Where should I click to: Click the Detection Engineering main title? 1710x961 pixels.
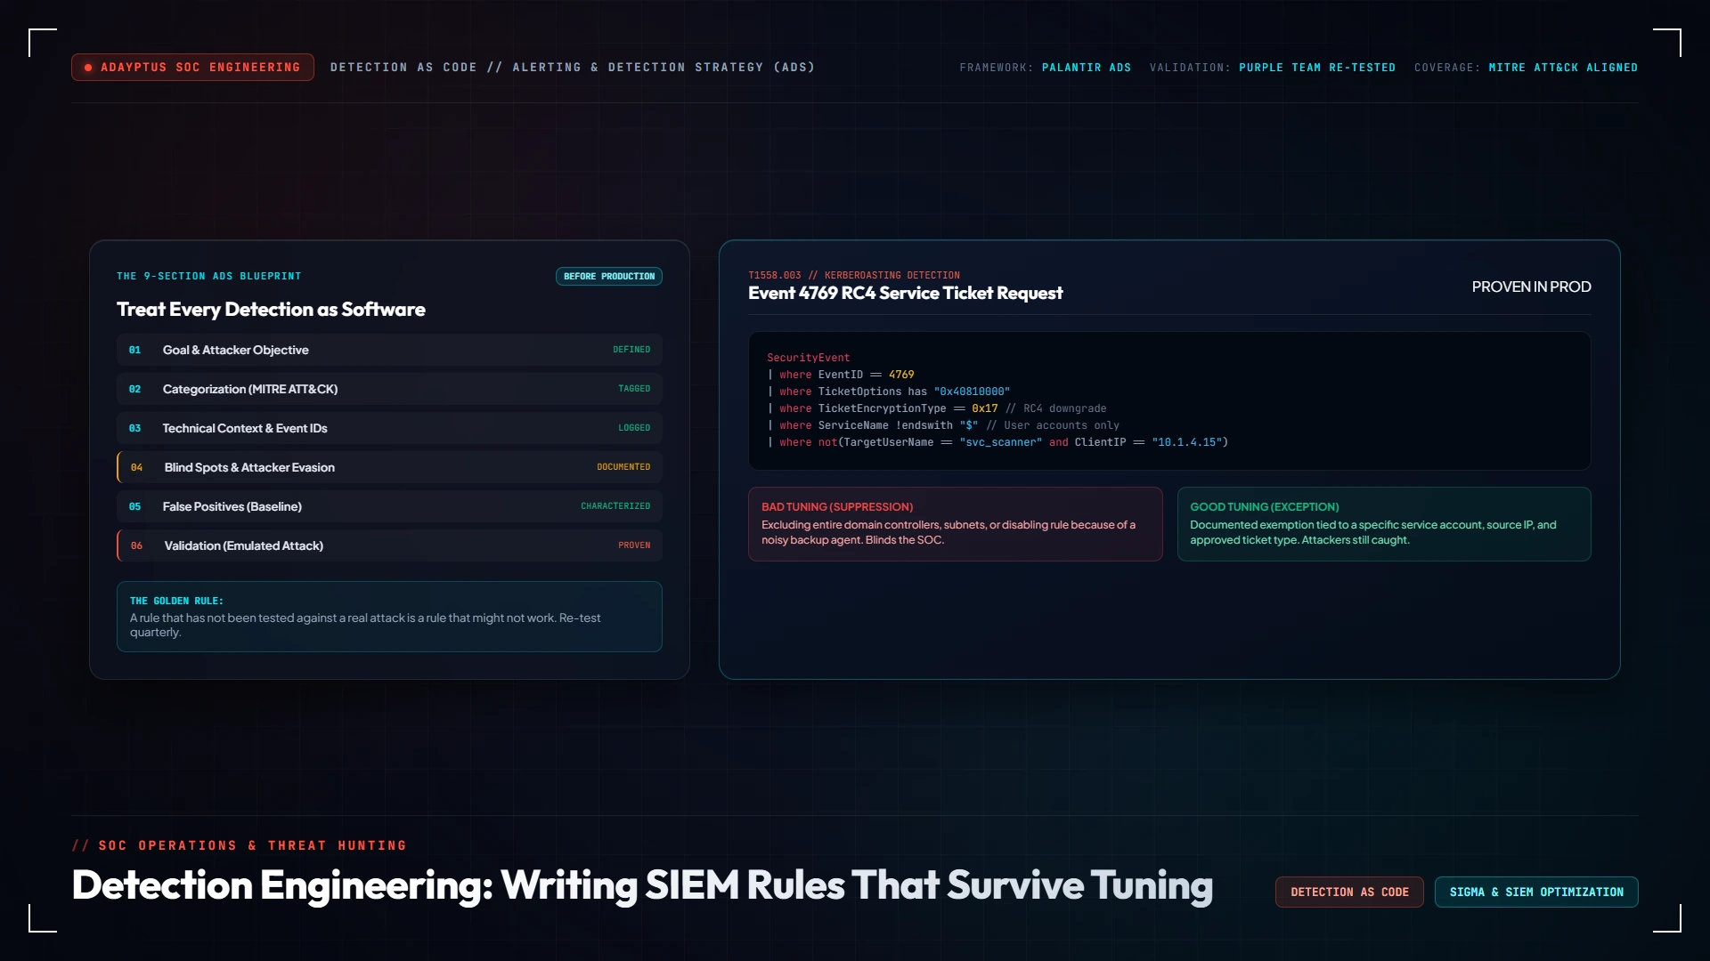coord(642,886)
